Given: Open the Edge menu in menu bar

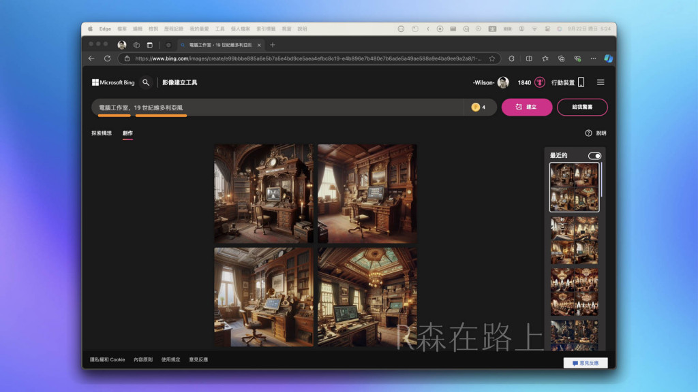Looking at the screenshot, I should click(x=105, y=29).
